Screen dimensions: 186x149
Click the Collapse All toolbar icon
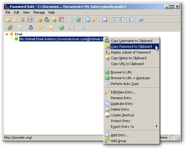tap(122, 19)
